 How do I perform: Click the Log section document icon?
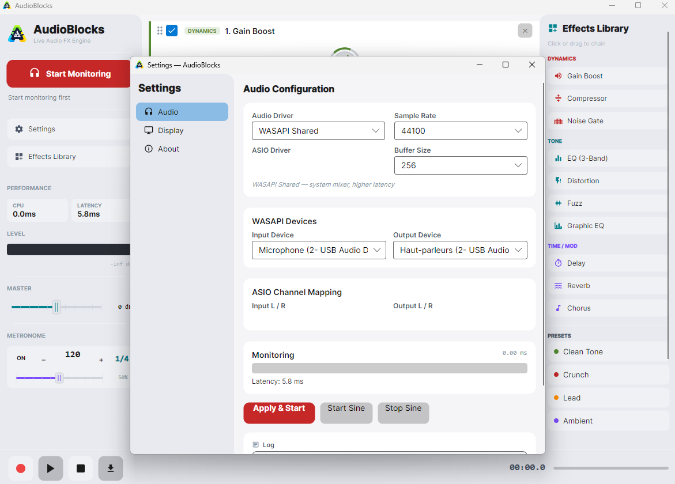coord(256,444)
